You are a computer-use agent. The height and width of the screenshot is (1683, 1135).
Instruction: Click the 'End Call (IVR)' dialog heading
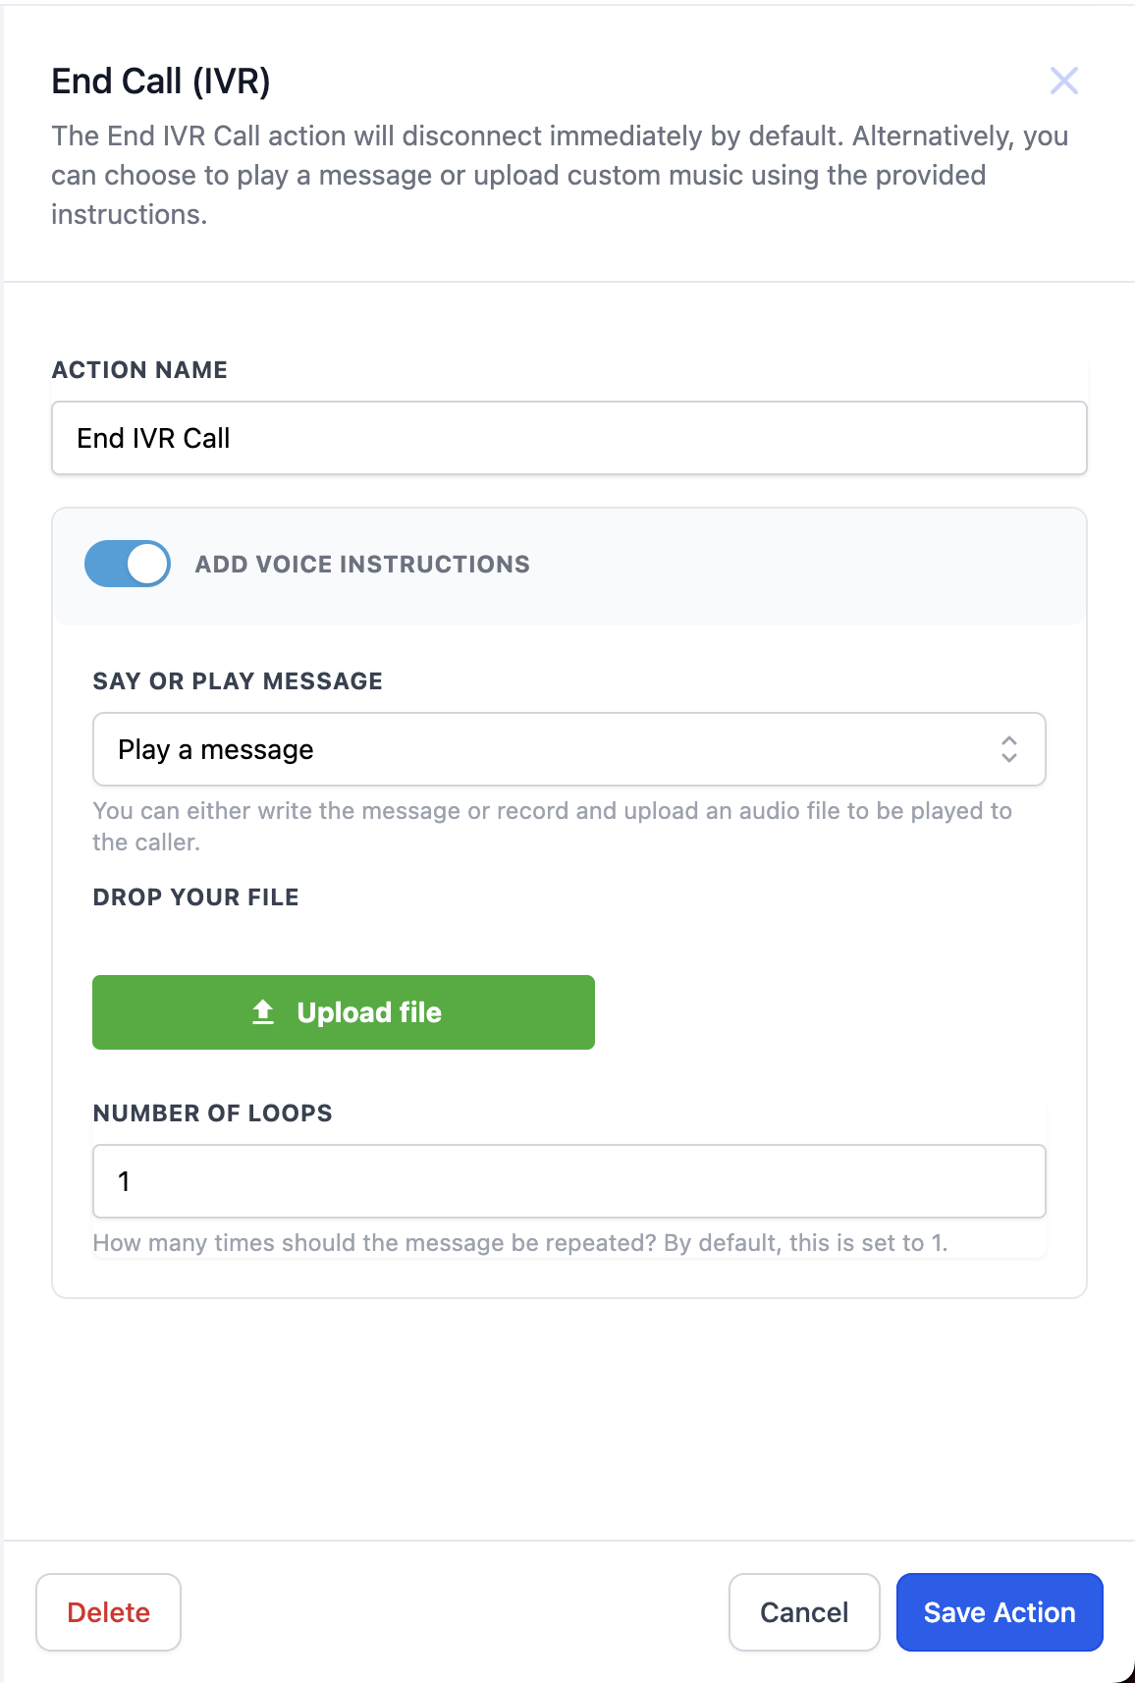point(161,81)
